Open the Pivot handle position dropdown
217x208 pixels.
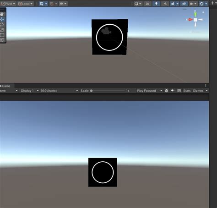click(x=8, y=4)
